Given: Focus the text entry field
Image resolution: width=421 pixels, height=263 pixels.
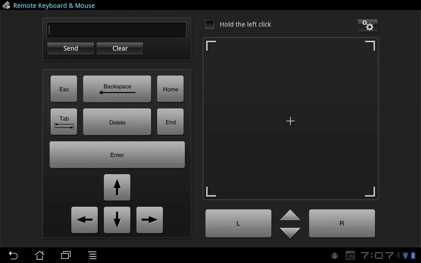Looking at the screenshot, I should (x=116, y=30).
